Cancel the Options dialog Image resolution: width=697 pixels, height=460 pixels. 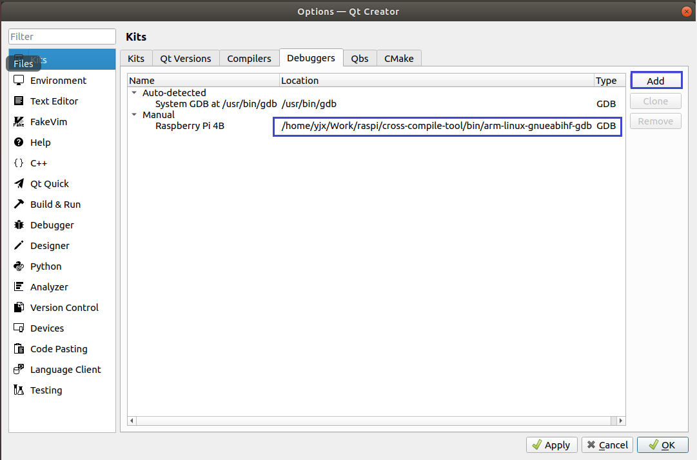click(607, 445)
